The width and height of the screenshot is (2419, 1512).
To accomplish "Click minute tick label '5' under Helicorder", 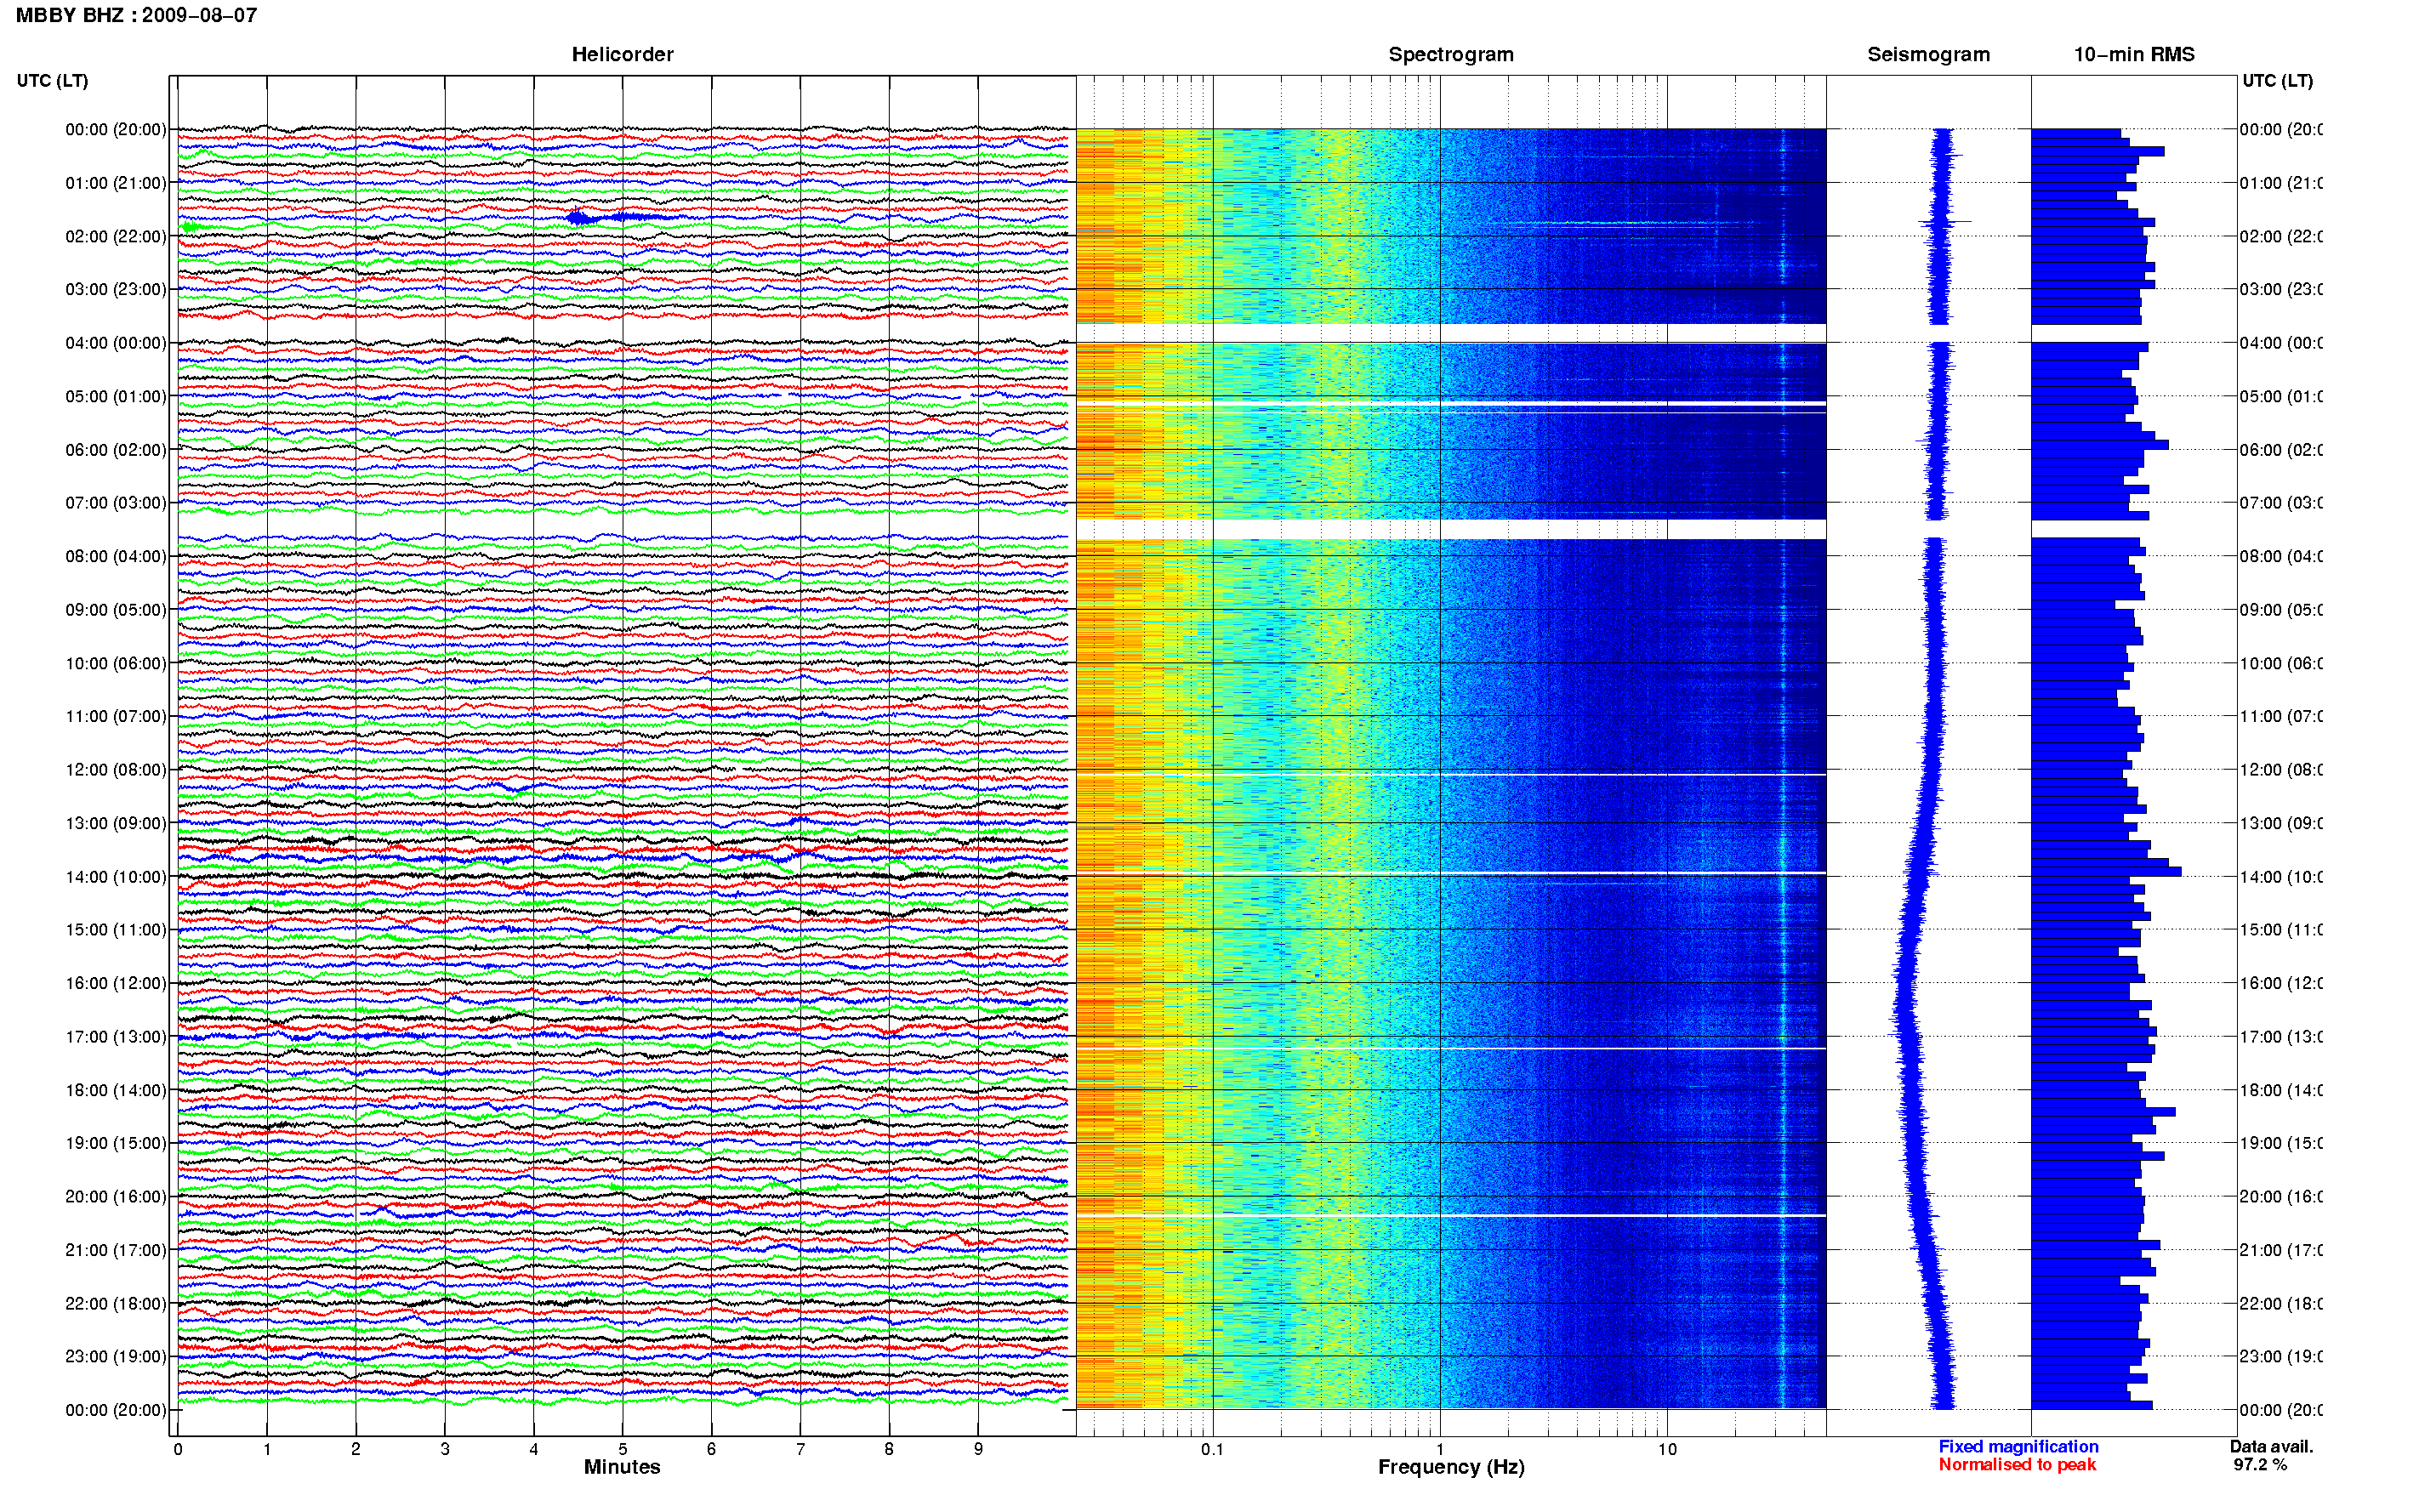I will click(622, 1448).
